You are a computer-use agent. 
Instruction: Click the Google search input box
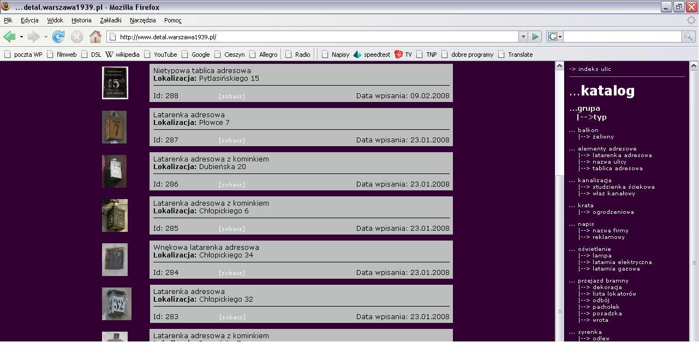click(x=622, y=37)
